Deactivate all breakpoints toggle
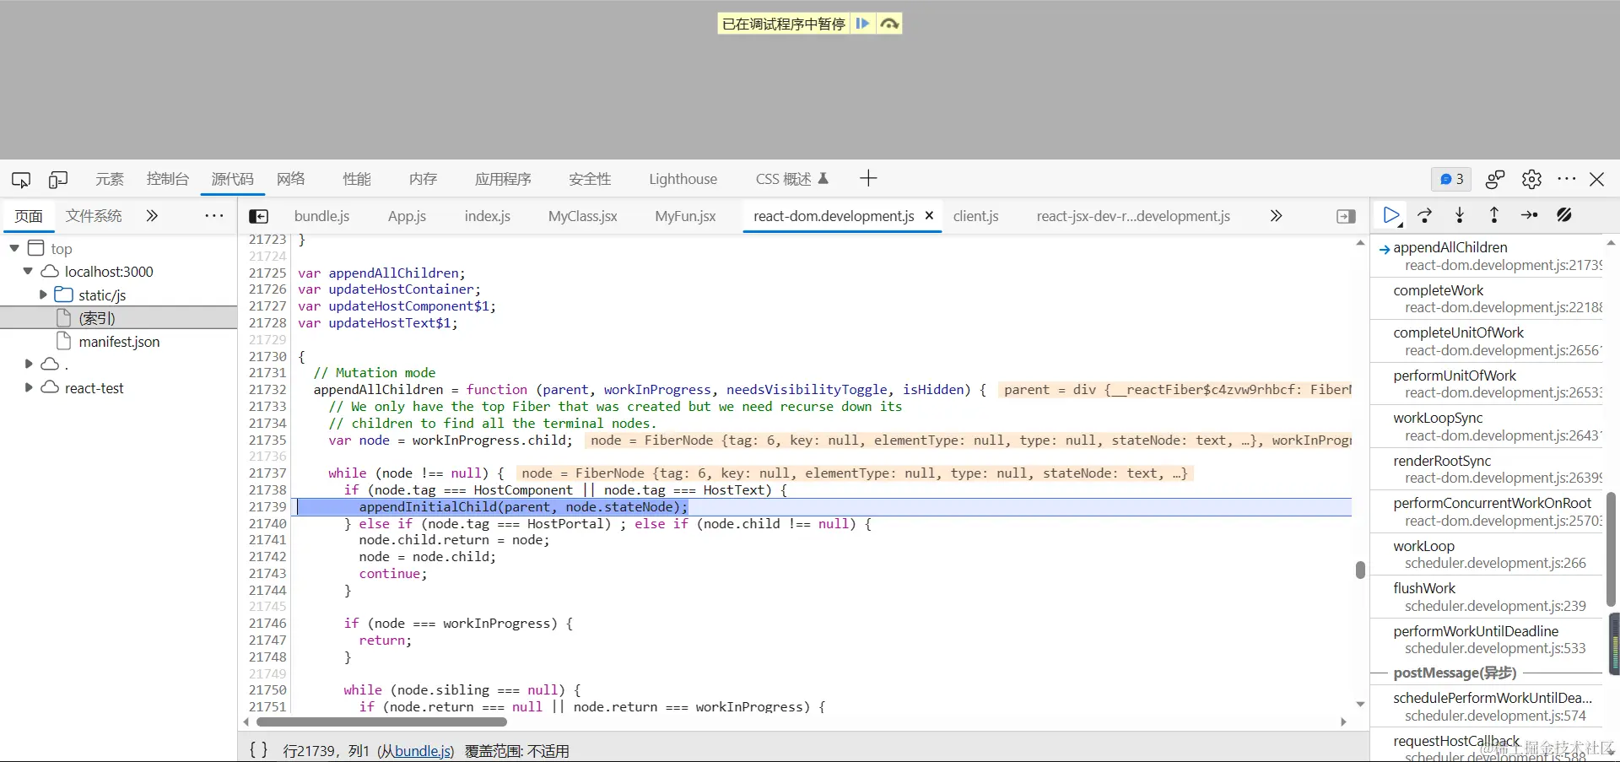Image resolution: width=1620 pixels, height=762 pixels. pos(1564,216)
